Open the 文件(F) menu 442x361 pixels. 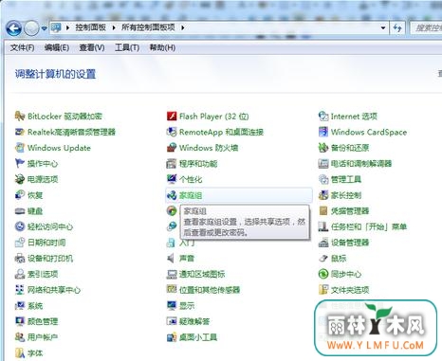(22, 47)
